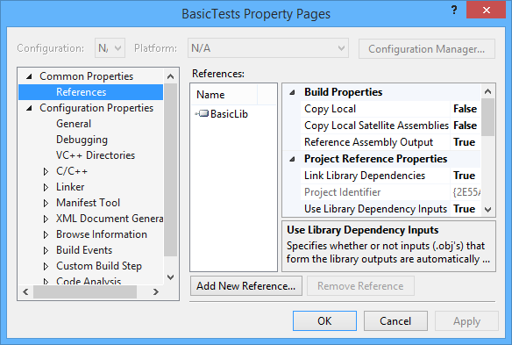Expand the C/C++ tree node
This screenshot has width=512, height=345.
coord(46,171)
